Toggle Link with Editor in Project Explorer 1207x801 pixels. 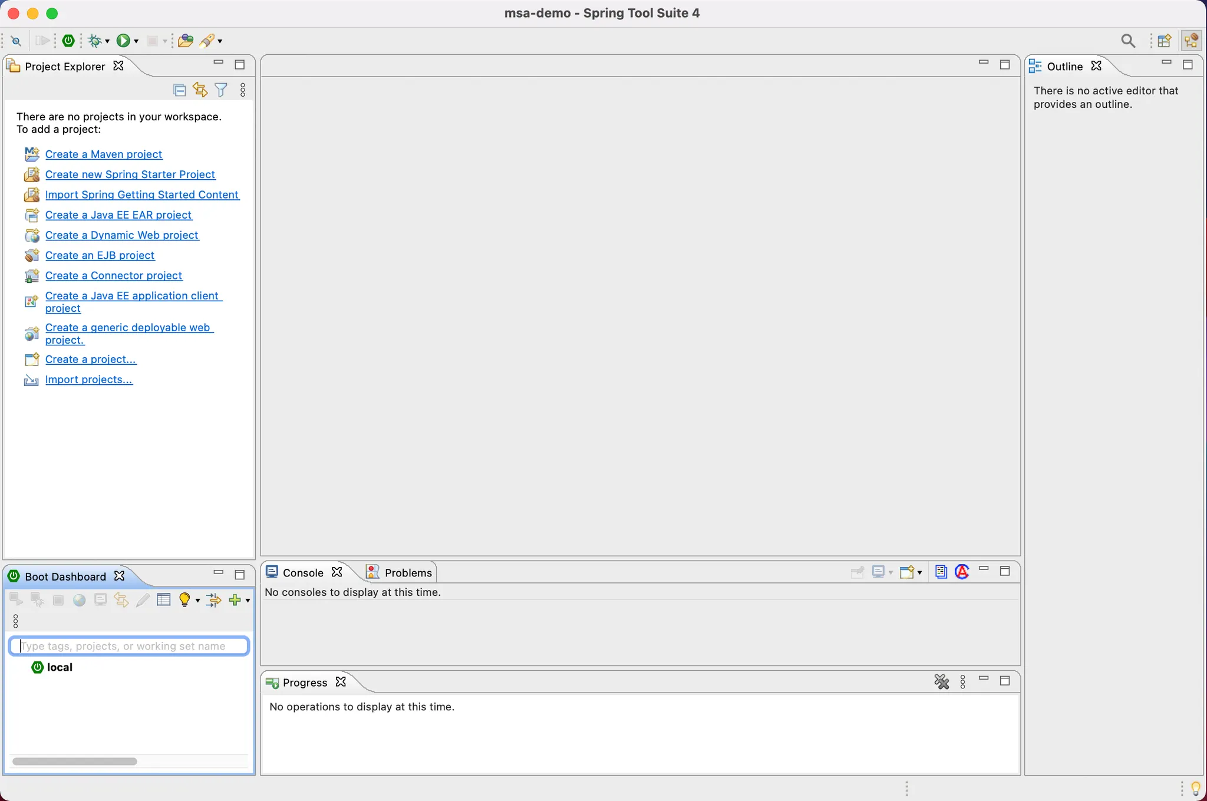click(x=200, y=90)
